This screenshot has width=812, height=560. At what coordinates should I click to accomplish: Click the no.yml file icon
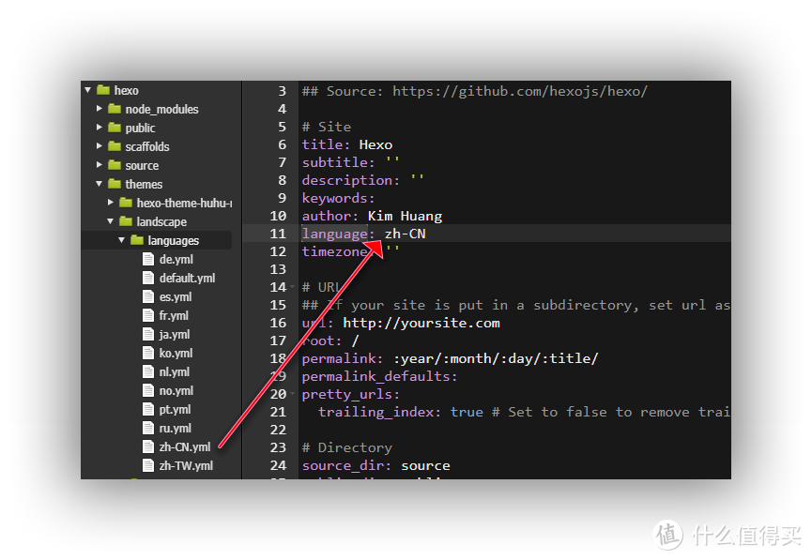[x=148, y=390]
